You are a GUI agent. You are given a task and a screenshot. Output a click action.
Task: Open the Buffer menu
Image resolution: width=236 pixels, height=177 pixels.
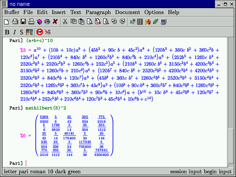tap(12, 12)
